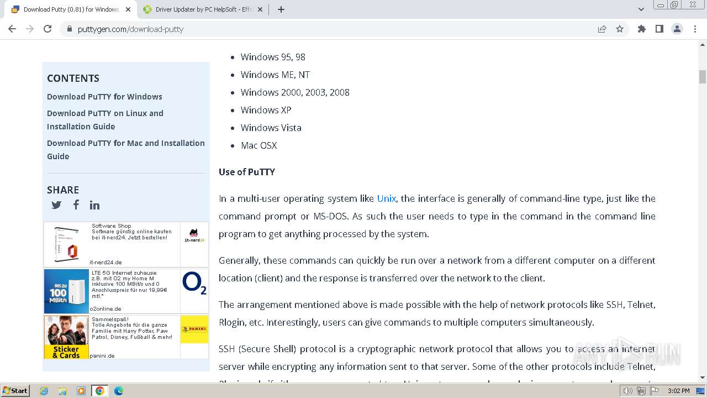Click the Windows 95, 98 list item
The width and height of the screenshot is (707, 398).
point(273,57)
